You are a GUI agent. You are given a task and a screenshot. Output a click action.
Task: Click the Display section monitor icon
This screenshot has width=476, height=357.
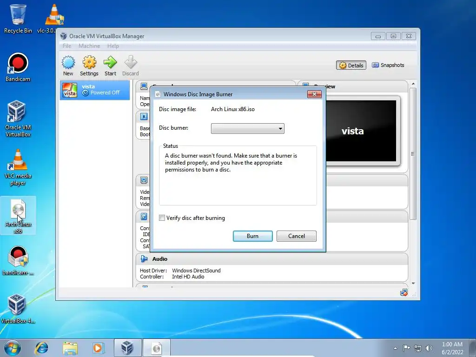pyautogui.click(x=144, y=180)
